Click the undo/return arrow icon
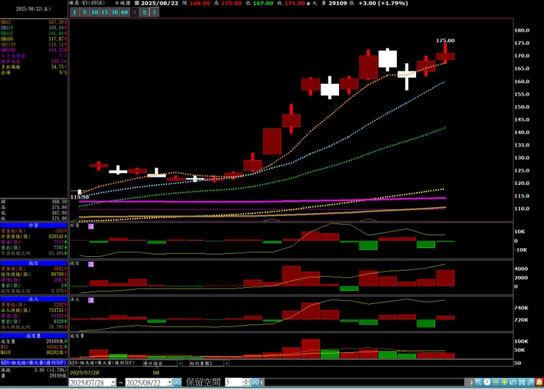 513,382
